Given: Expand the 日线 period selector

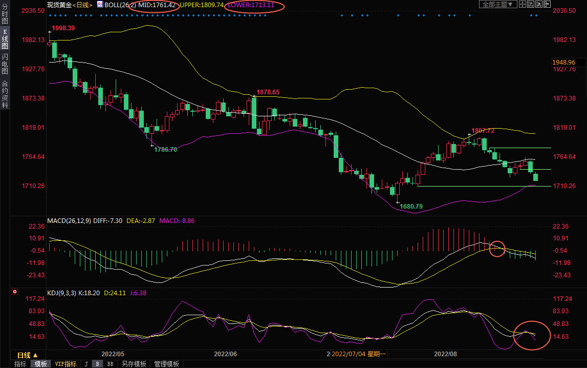Looking at the screenshot, I should click(x=27, y=355).
